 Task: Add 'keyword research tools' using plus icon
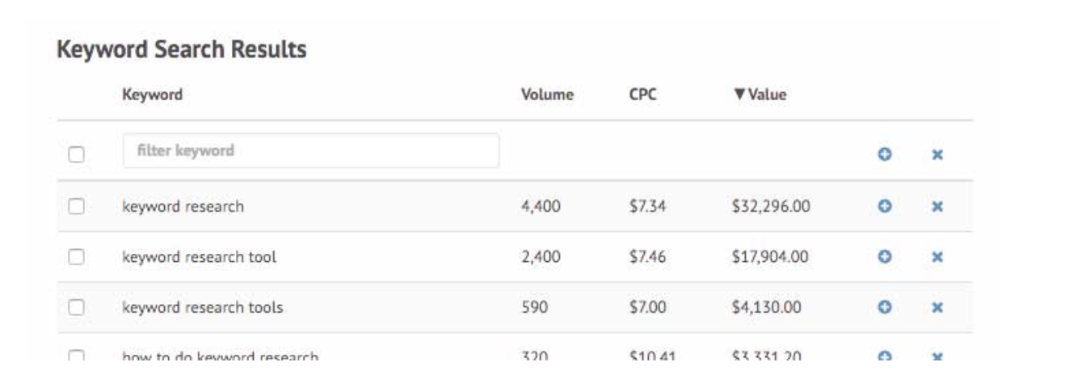point(885,307)
